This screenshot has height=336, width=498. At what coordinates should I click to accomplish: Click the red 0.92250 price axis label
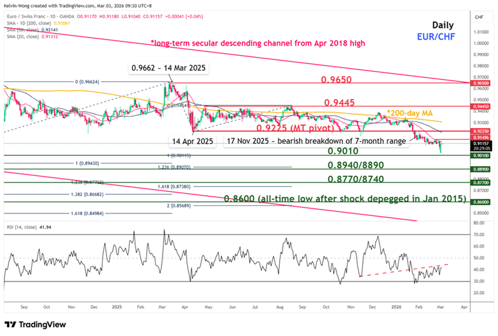(480, 130)
